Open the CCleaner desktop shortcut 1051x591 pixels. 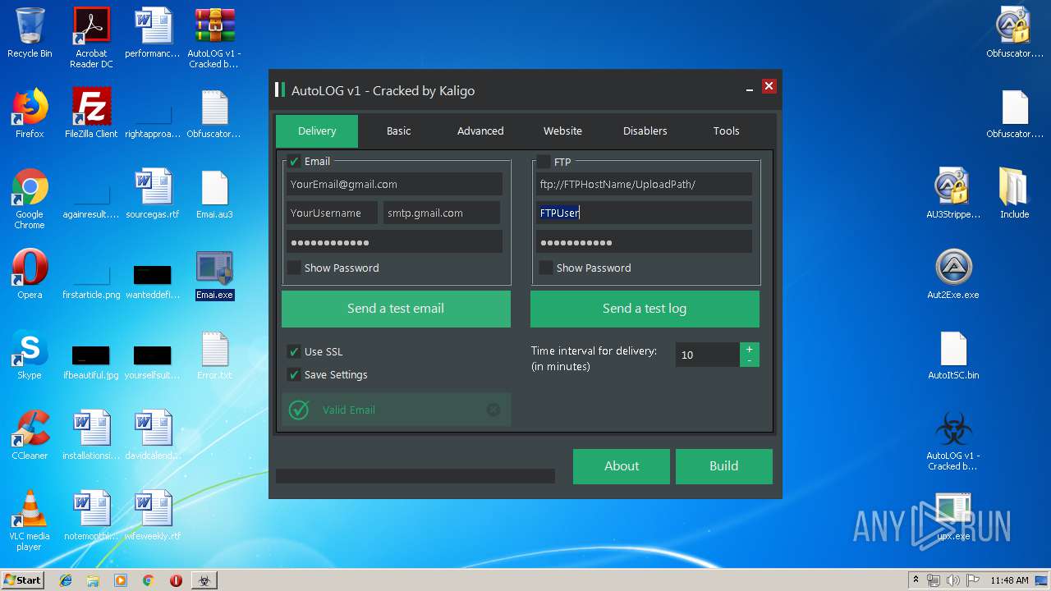30,435
